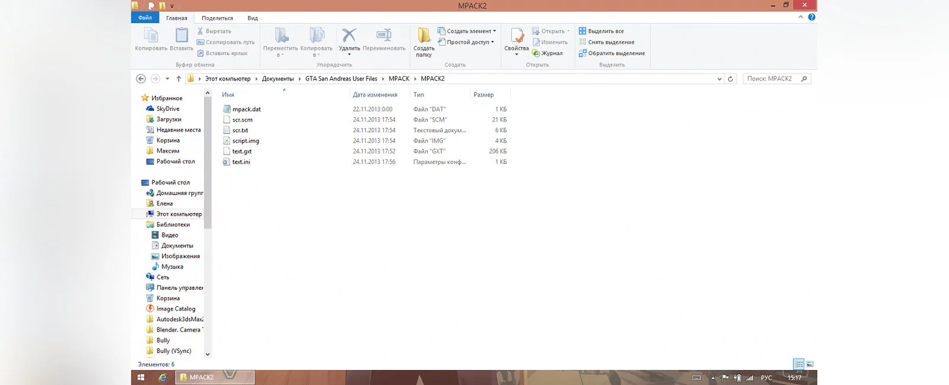Screen dimensions: 949x385
Task: Click the MPACK breadcrumb segment
Action: 399,79
